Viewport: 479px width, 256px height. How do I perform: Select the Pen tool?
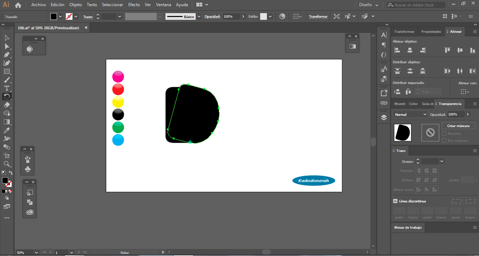click(x=7, y=55)
